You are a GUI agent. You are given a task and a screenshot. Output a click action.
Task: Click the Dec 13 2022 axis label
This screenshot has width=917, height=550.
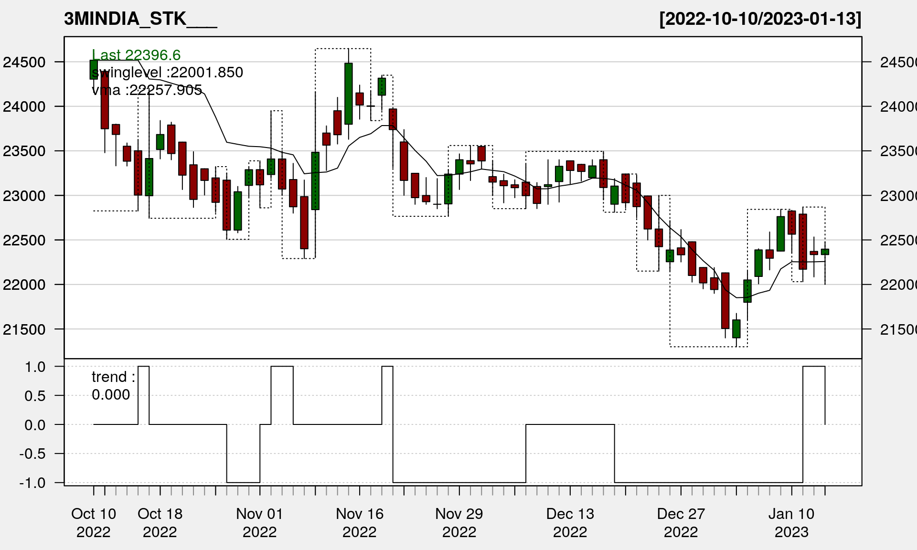point(570,522)
